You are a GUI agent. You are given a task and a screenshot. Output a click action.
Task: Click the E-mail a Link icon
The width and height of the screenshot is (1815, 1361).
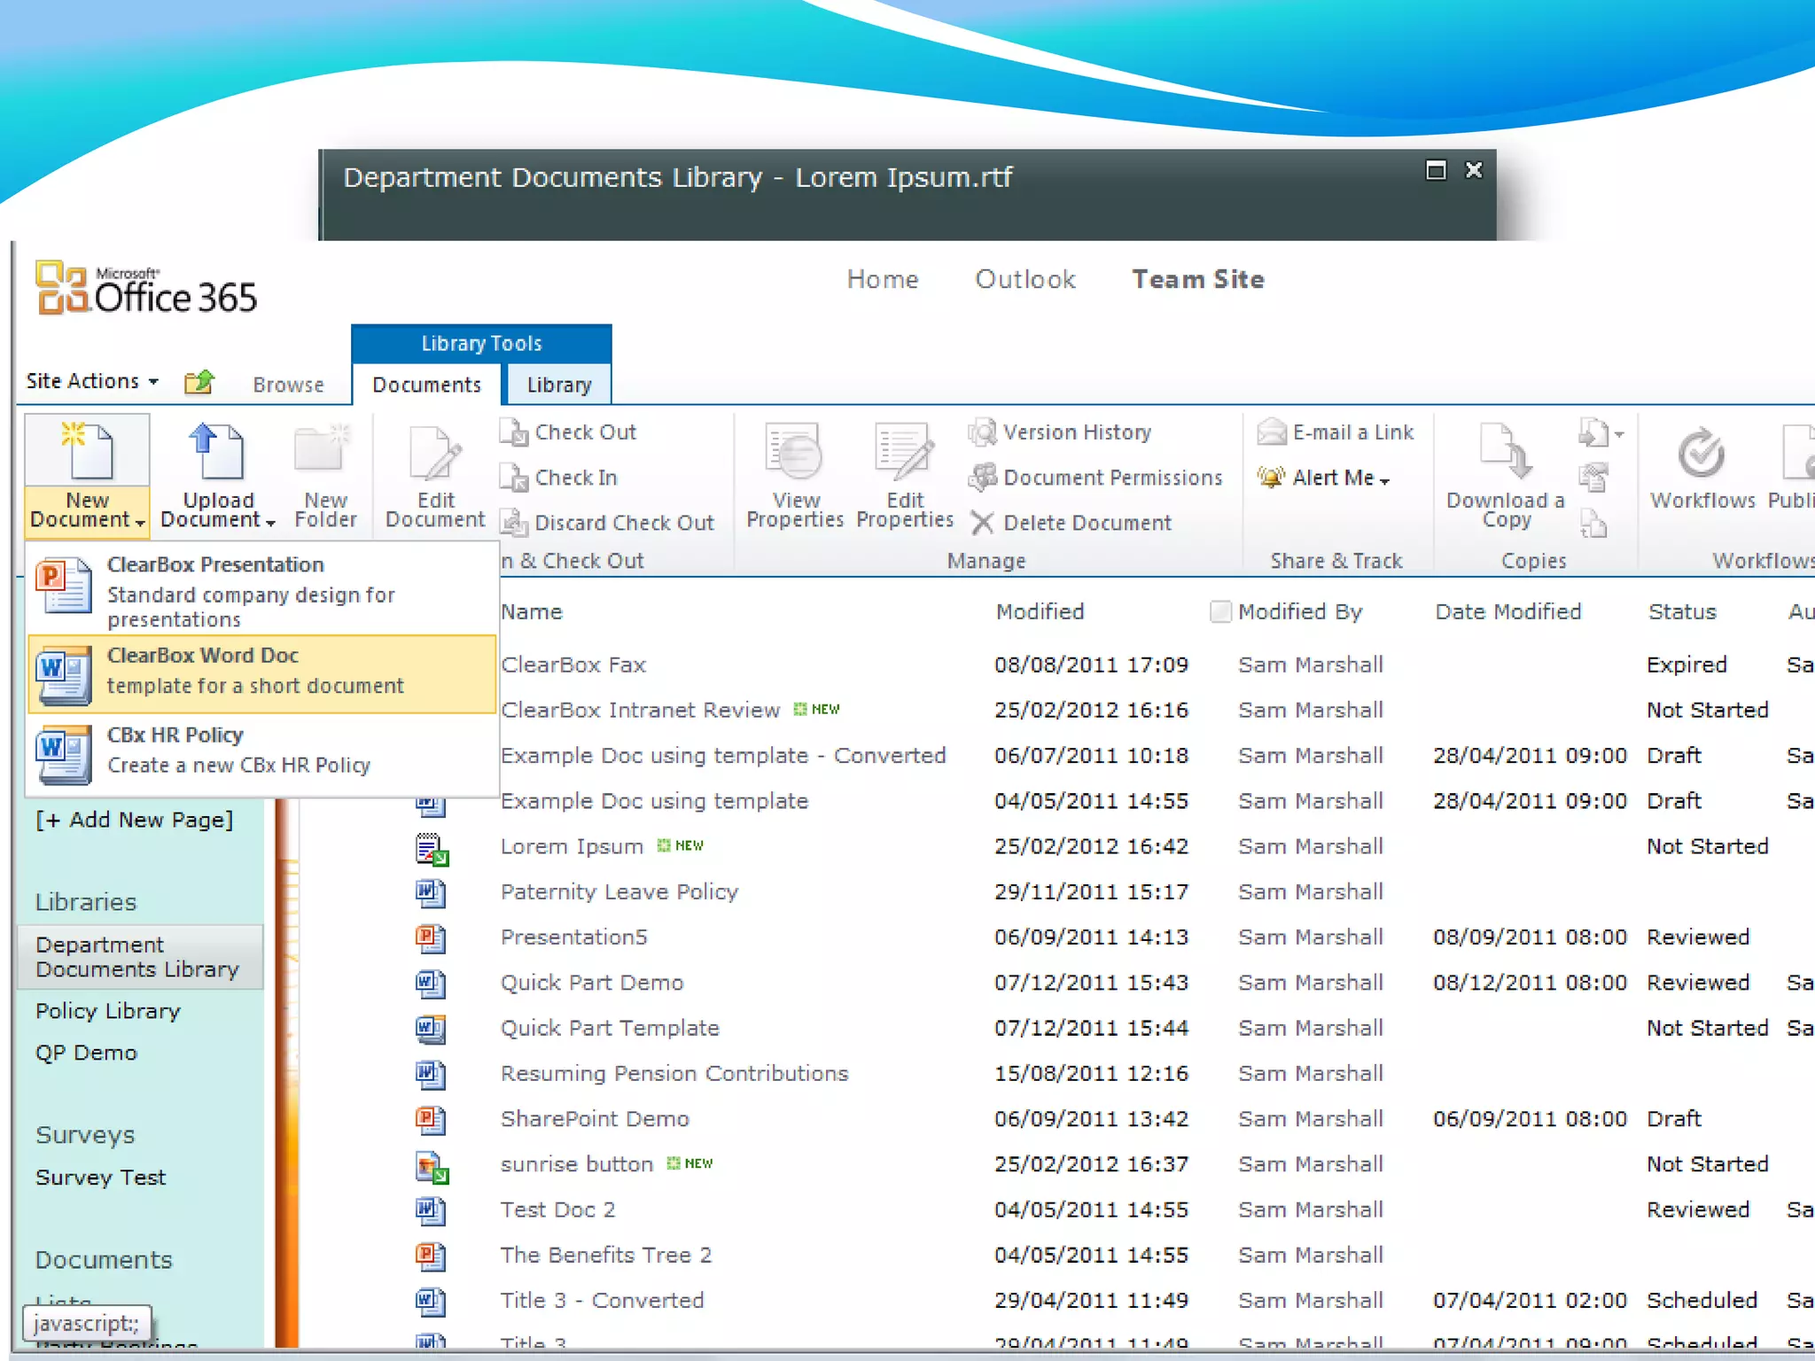1271,432
